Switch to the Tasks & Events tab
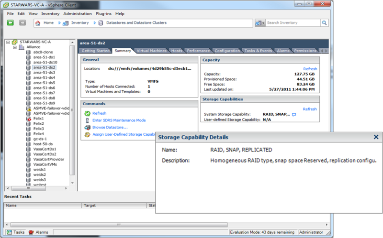The image size is (383, 238). [258, 51]
